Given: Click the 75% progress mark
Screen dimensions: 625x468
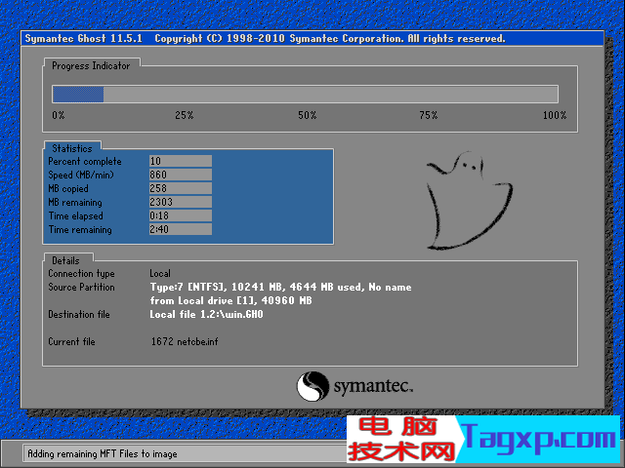Looking at the screenshot, I should 429,115.
